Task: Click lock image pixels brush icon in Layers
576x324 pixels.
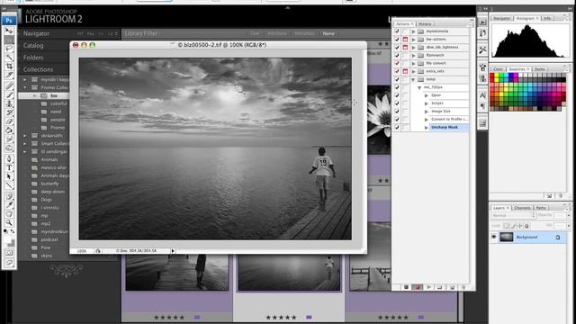Action: tap(513, 226)
